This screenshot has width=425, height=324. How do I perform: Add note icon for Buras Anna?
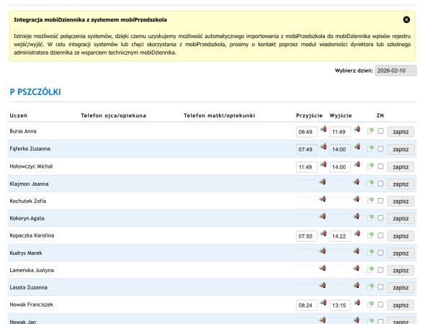tap(370, 131)
